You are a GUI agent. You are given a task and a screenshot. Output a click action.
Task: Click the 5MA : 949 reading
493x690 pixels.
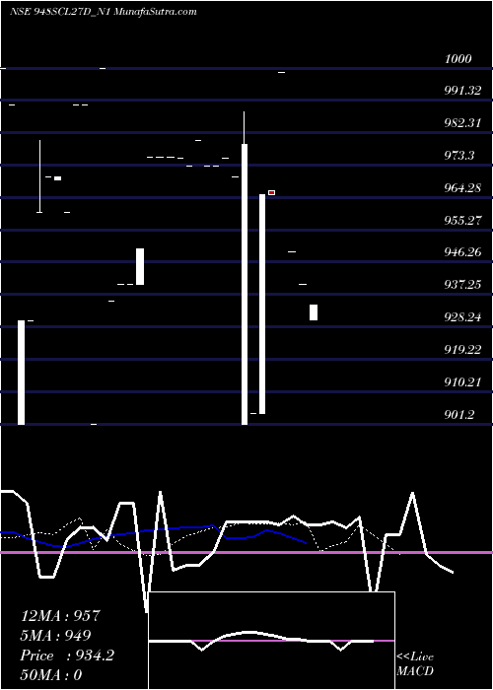click(56, 636)
